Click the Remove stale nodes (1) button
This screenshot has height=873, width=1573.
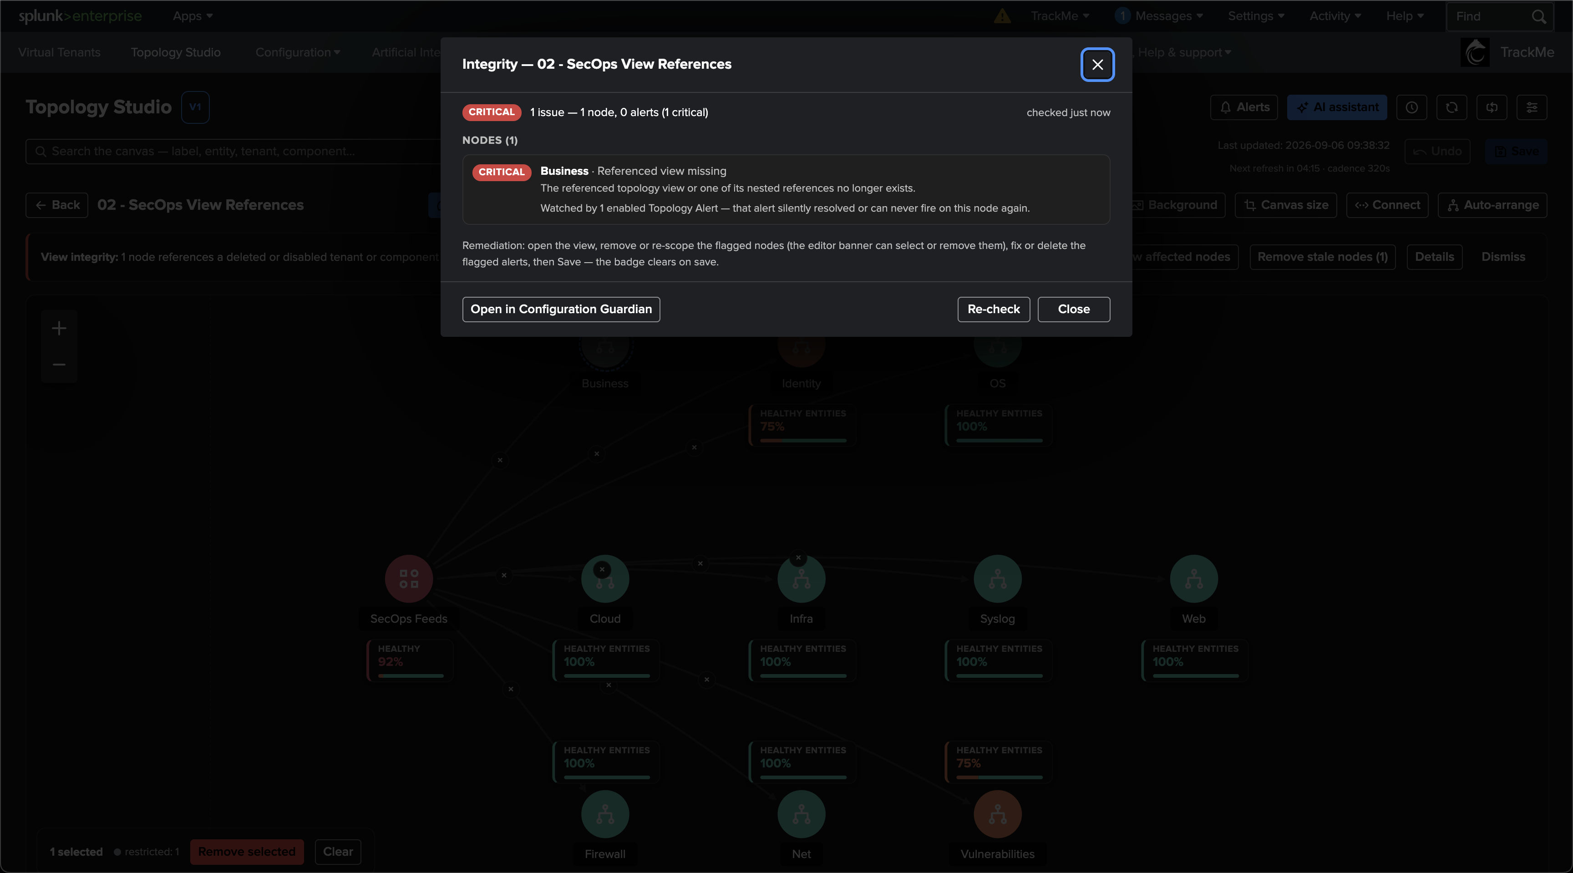[1323, 257]
